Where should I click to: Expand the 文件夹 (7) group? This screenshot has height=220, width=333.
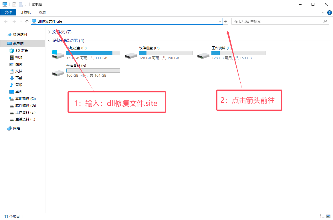(x=49, y=32)
